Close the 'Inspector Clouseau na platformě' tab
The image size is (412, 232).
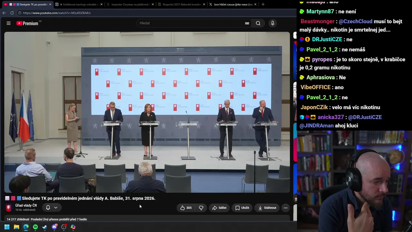pyautogui.click(x=153, y=5)
